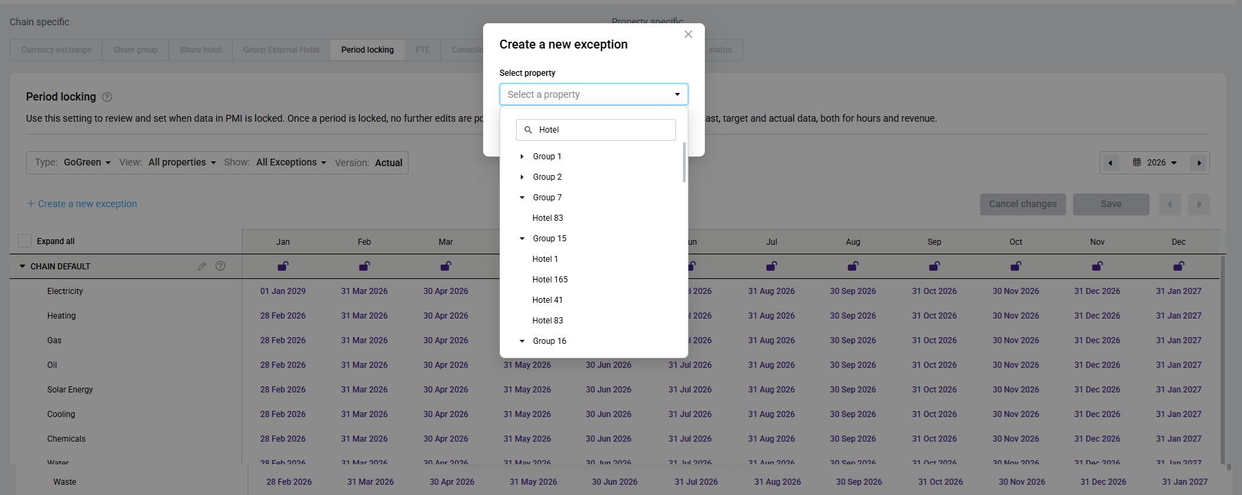Image resolution: width=1242 pixels, height=495 pixels.
Task: Open the Select a property dropdown
Action: click(593, 94)
